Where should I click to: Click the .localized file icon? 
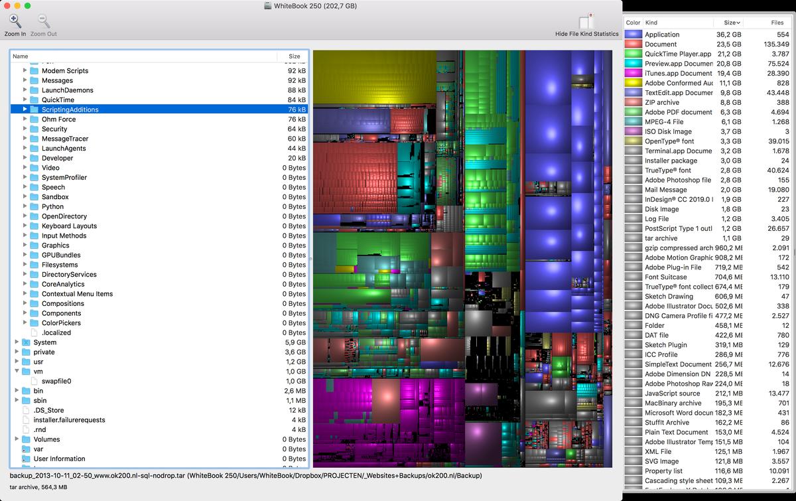(x=35, y=333)
